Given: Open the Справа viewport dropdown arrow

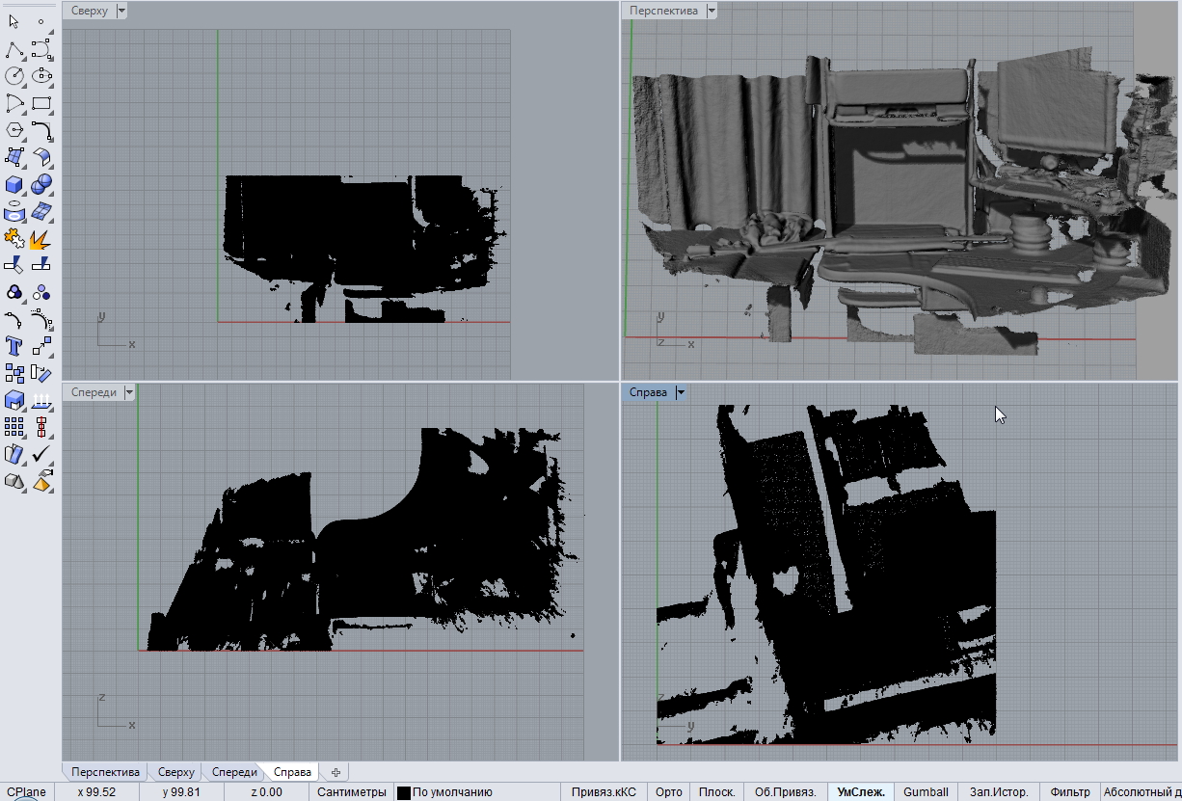Looking at the screenshot, I should pyautogui.click(x=681, y=392).
